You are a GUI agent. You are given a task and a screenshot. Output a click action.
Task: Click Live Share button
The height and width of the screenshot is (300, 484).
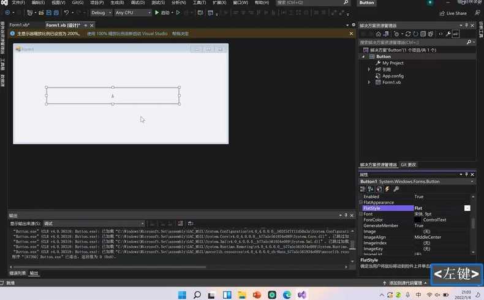click(453, 13)
